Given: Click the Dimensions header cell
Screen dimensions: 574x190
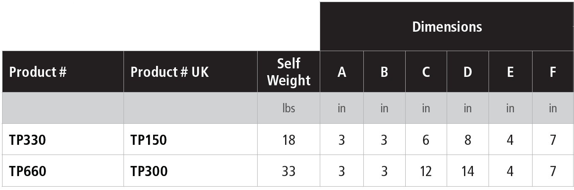Looking at the screenshot, I should coord(447,27).
